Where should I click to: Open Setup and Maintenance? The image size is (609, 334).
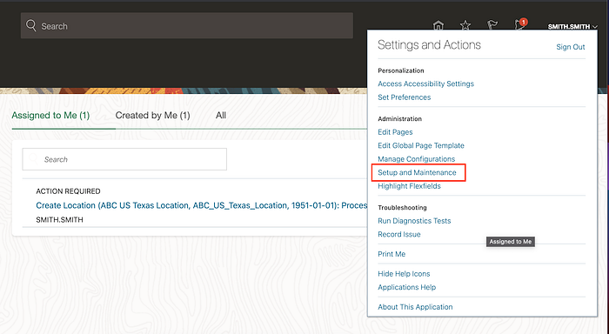point(417,172)
